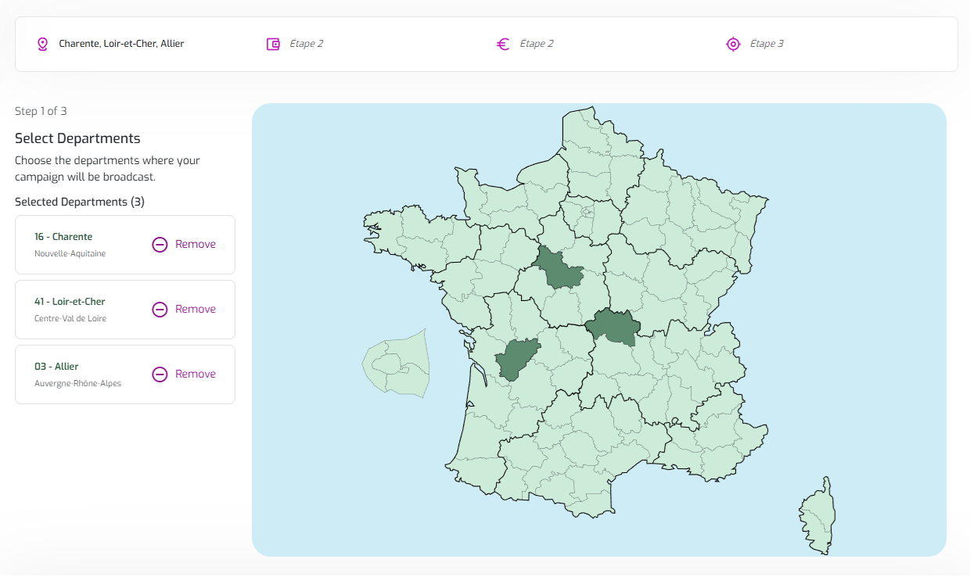
Task: Click the 03 - Allier card title
Action: tap(56, 367)
